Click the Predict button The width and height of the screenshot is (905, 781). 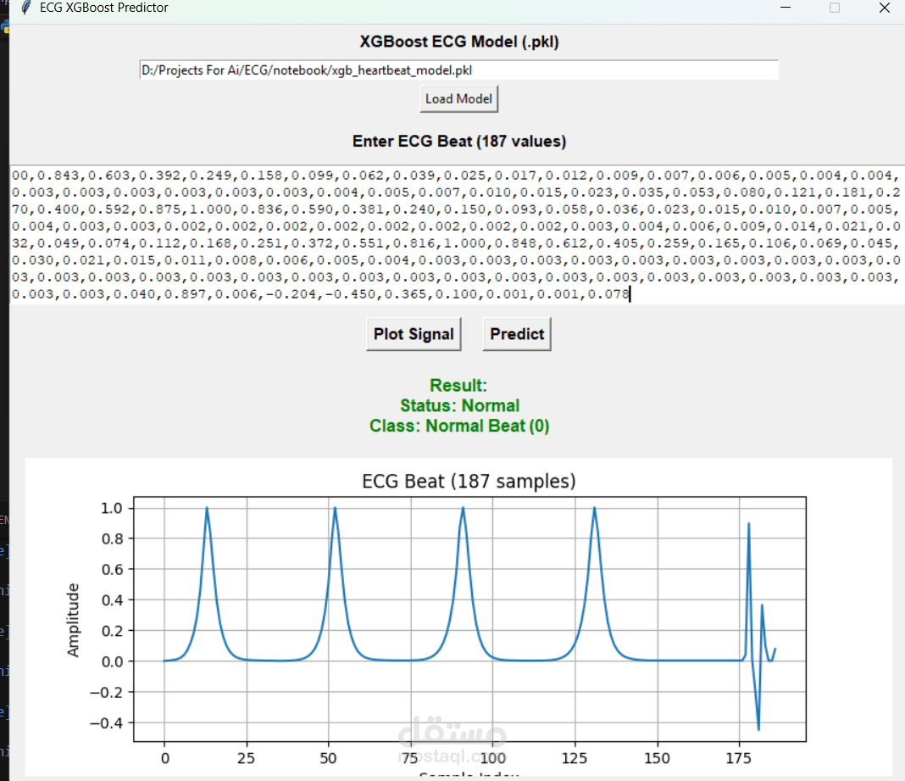click(x=516, y=333)
